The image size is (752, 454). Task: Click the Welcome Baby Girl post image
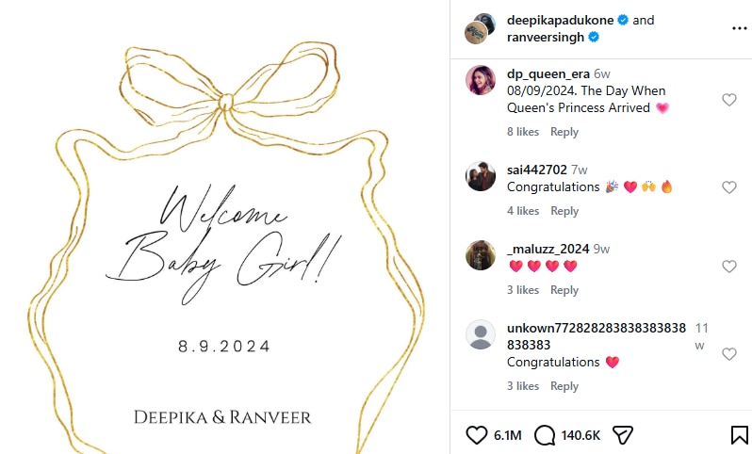pos(224,227)
